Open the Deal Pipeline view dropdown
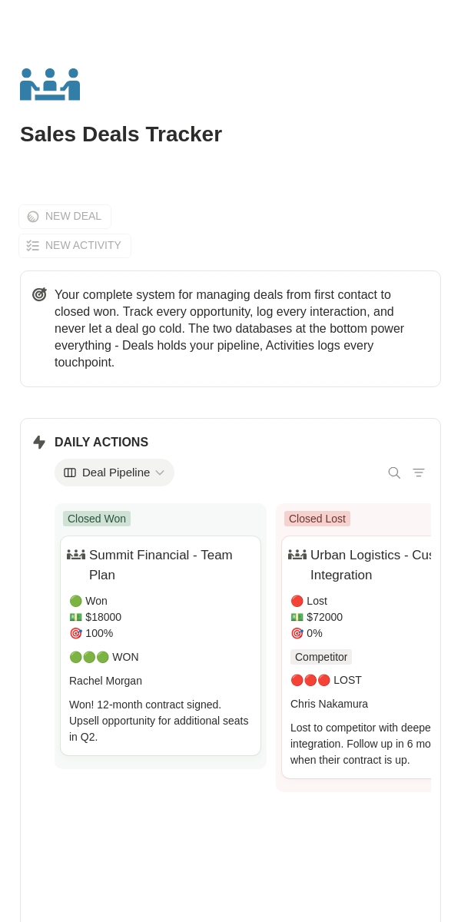 click(114, 473)
